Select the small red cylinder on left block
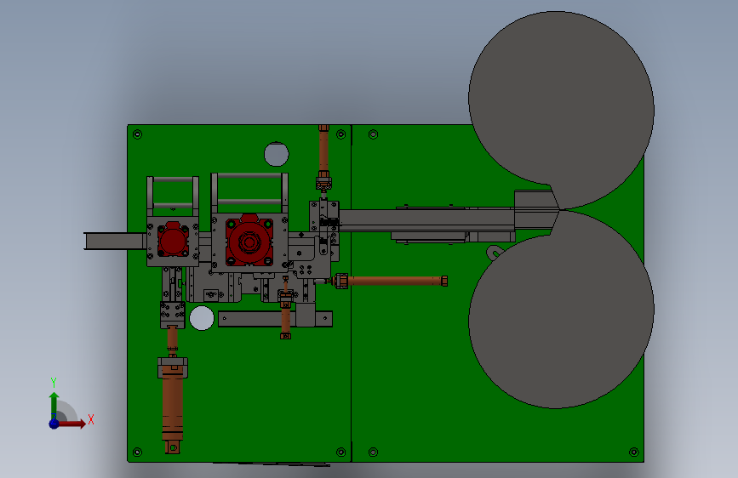This screenshot has height=478, width=738. [x=173, y=241]
